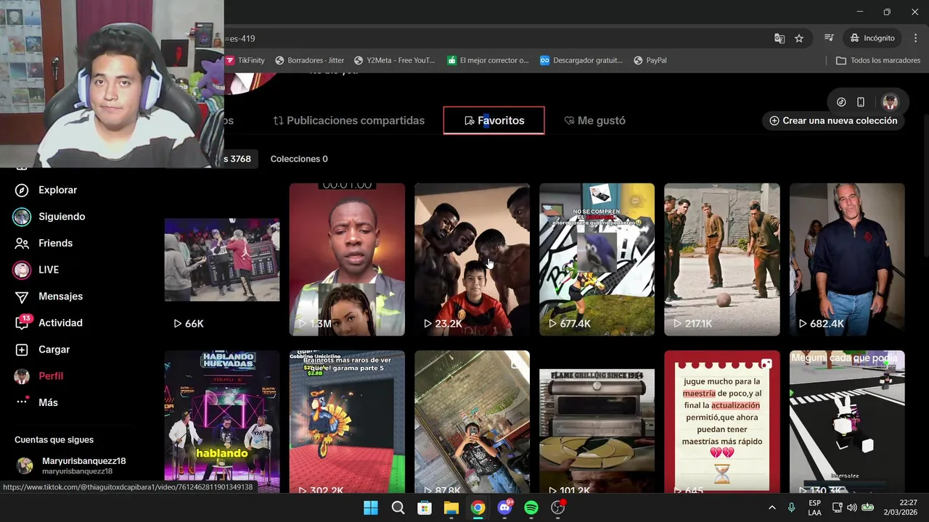Viewport: 929px width, 522px height.
Task: Open the Flame Grilling Since 1954 video
Action: tap(597, 421)
